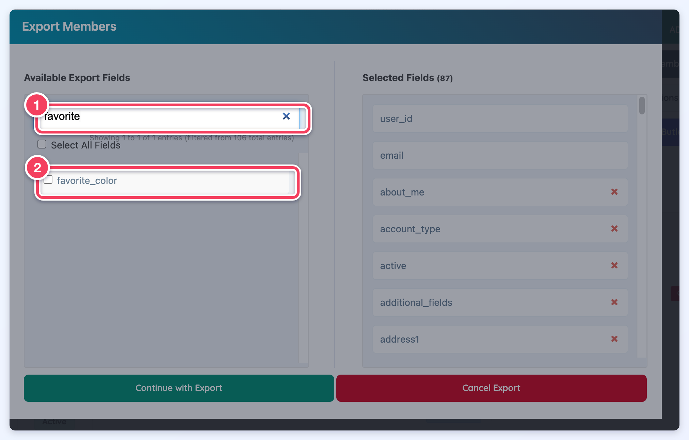Click the filtered entries count text

click(x=192, y=138)
